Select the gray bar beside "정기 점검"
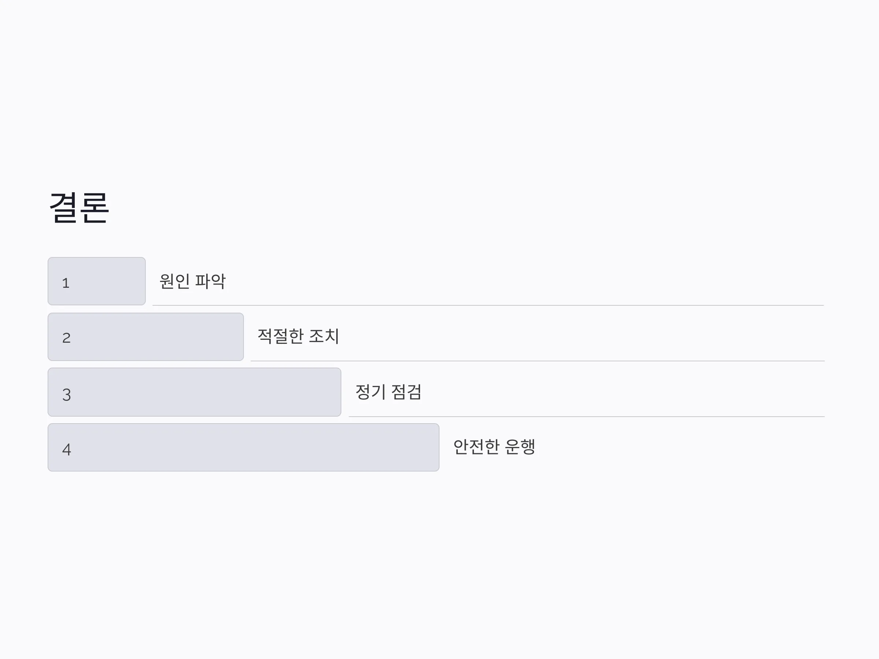The height and width of the screenshot is (659, 879). pos(194,392)
